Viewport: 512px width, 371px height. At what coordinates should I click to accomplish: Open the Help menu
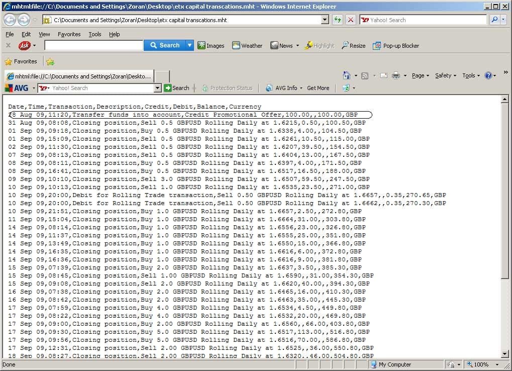(114, 34)
